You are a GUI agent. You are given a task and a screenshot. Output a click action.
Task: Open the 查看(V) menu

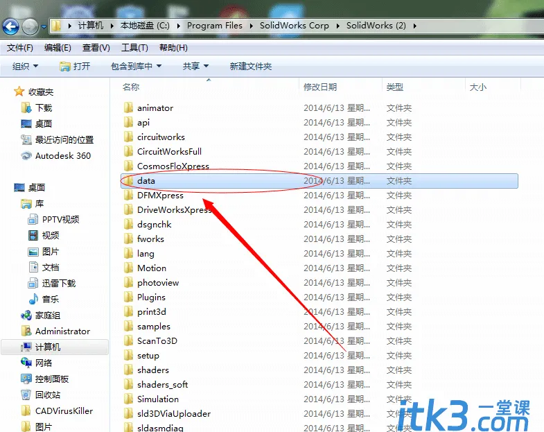coord(96,48)
